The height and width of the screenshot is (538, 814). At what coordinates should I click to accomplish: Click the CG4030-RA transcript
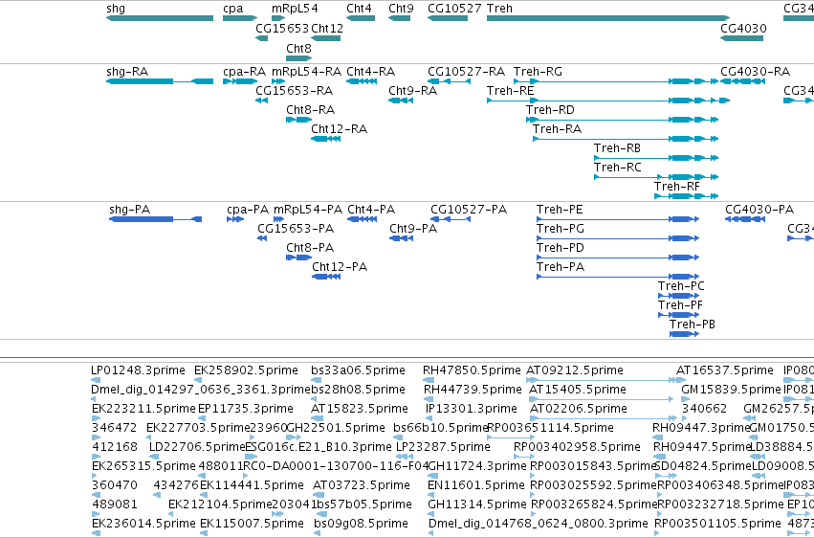coord(742,81)
